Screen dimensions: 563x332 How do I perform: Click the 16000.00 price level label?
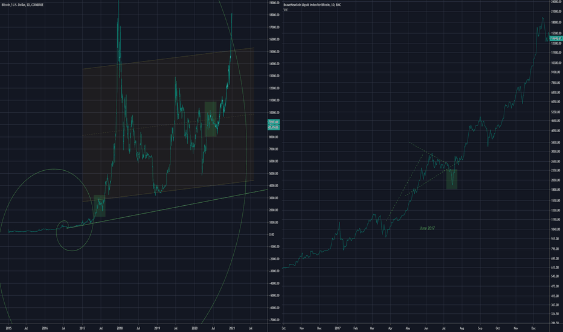pyautogui.click(x=274, y=39)
